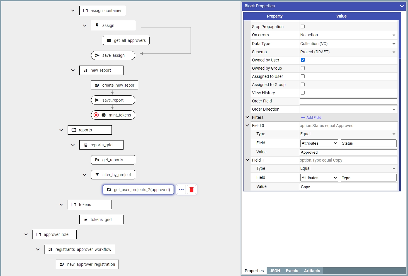Uncheck the Owned by User checkbox
408x276 pixels.
303,60
